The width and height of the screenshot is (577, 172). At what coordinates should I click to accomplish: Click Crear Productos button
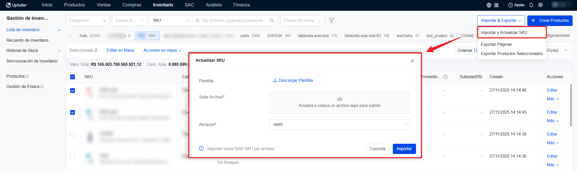pos(550,21)
